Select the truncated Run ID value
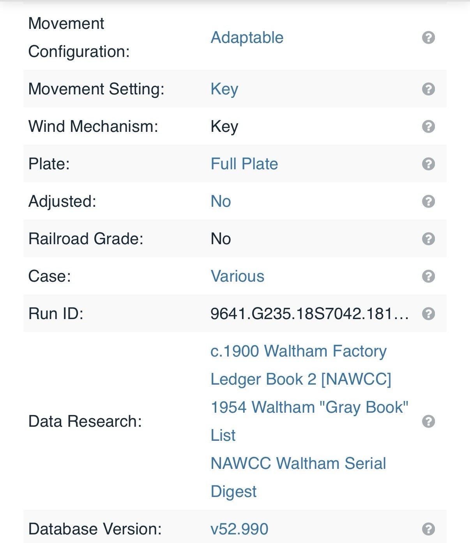The height and width of the screenshot is (543, 470). point(310,314)
